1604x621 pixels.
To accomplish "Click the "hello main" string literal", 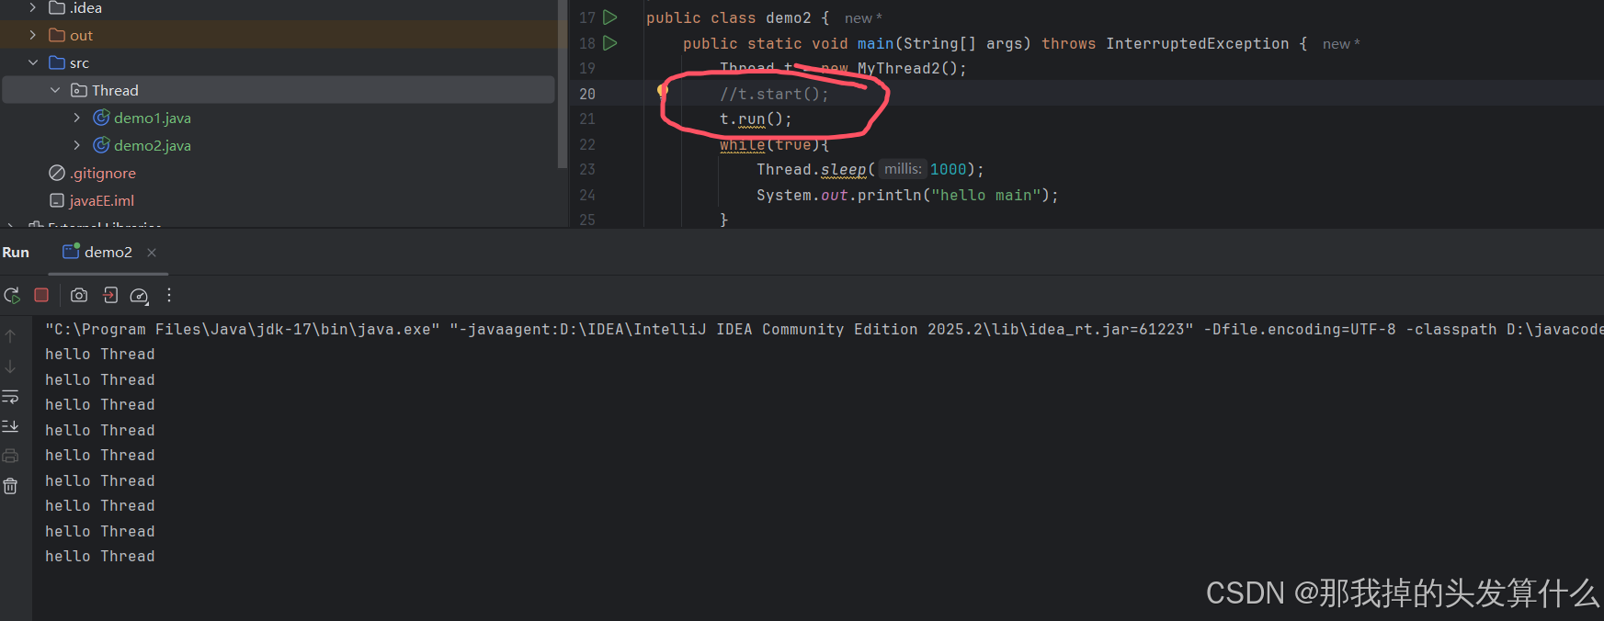I will (x=986, y=195).
